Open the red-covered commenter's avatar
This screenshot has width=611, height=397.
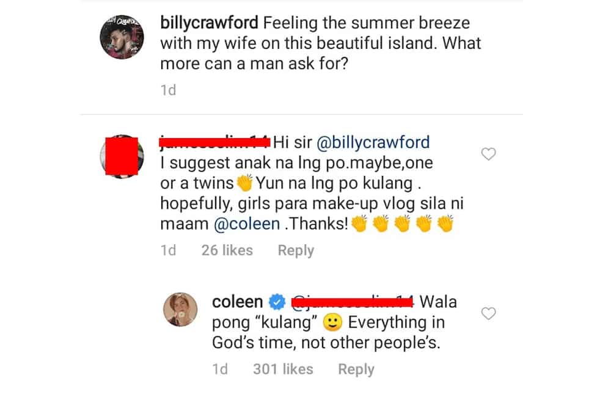tap(122, 156)
